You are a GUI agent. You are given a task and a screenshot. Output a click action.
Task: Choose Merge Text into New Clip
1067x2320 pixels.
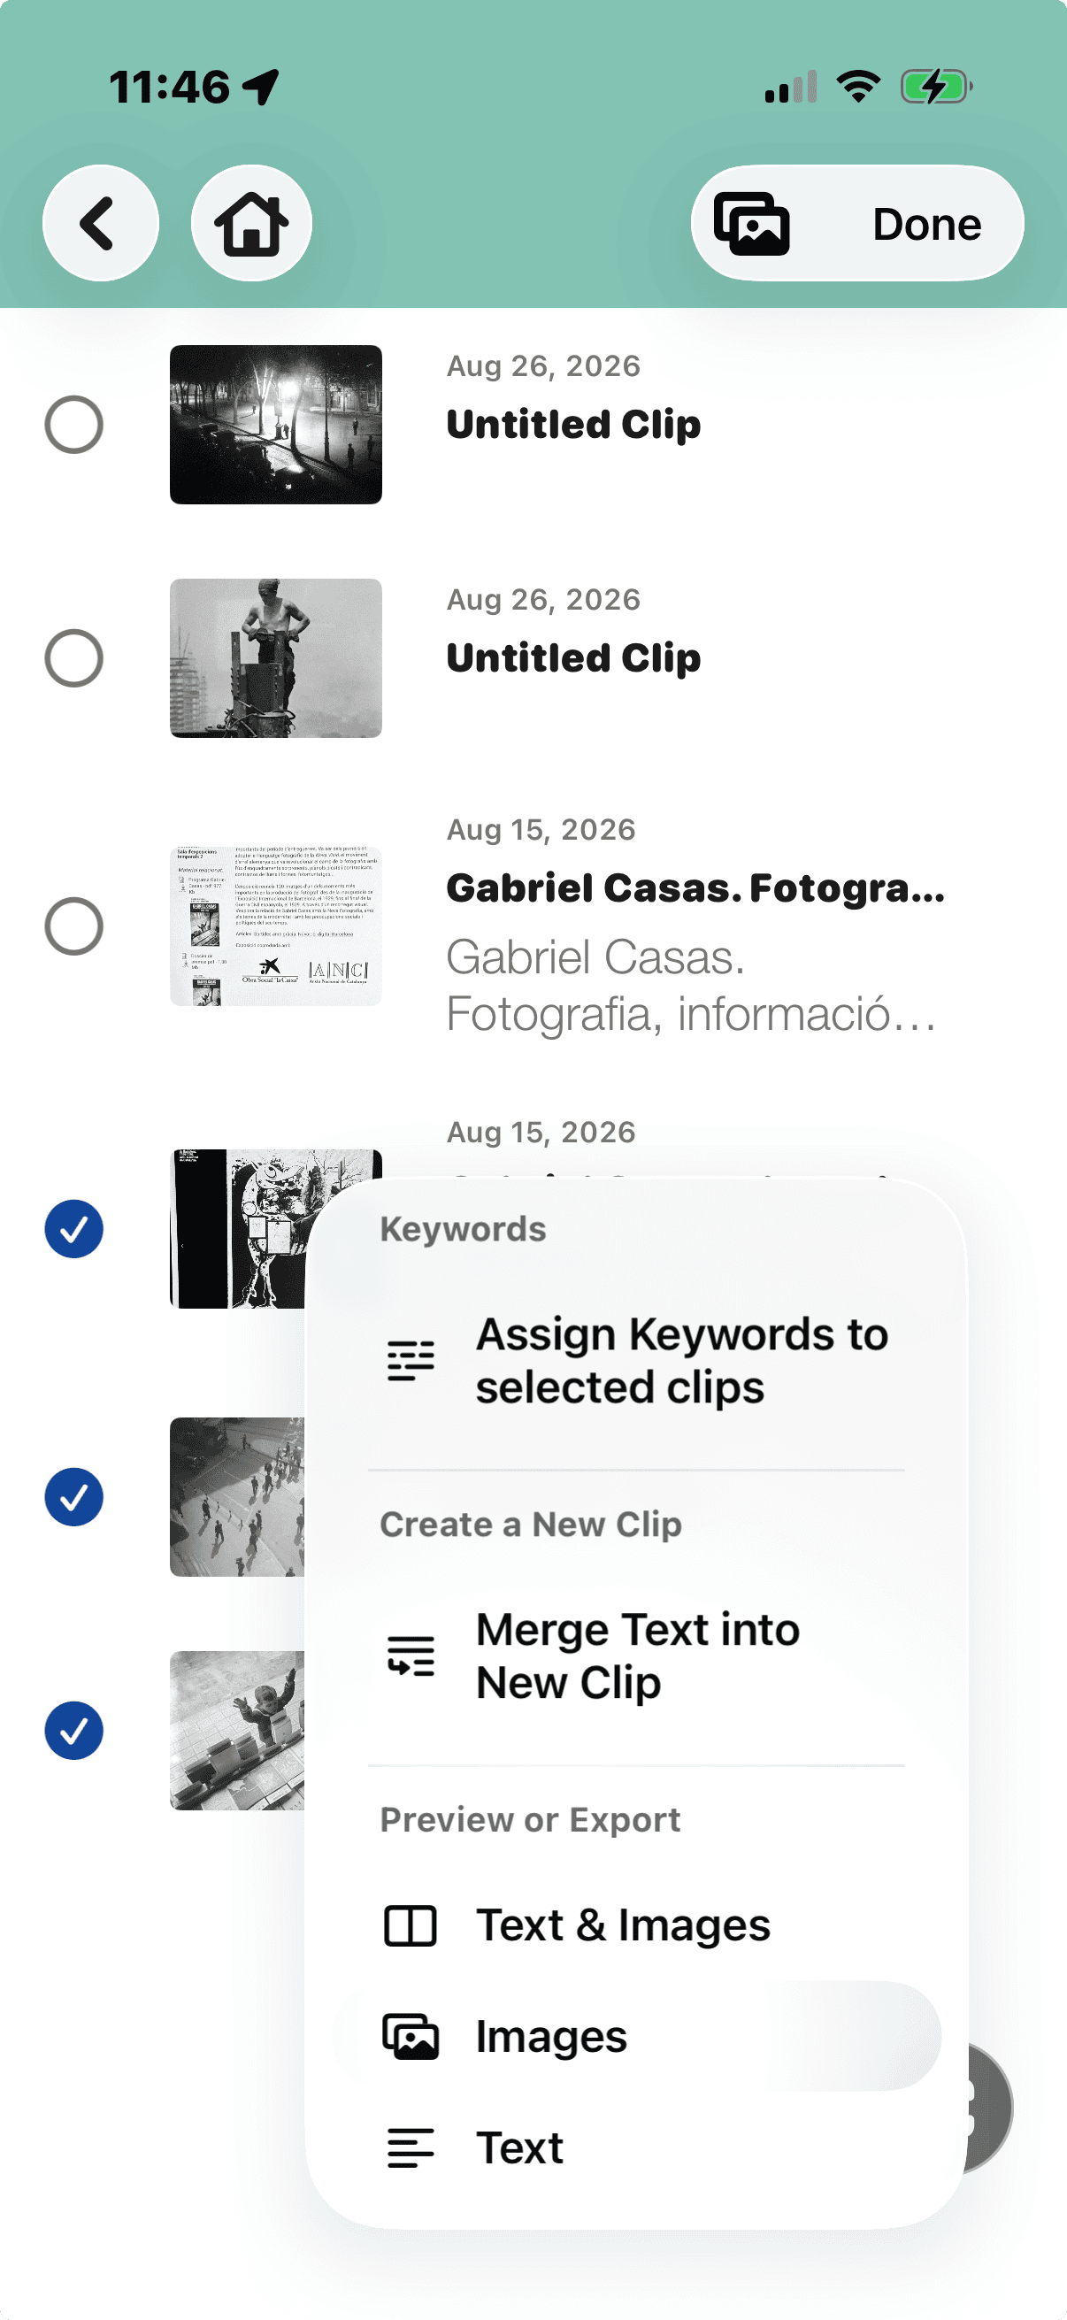click(x=636, y=1655)
